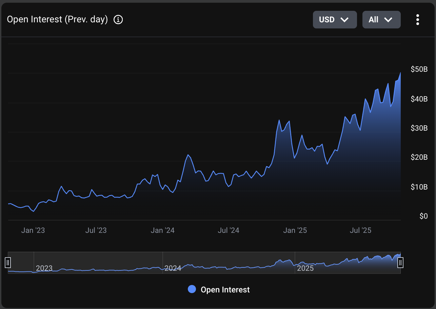
Task: Click the Jan '23 x-axis label
Action: (33, 230)
